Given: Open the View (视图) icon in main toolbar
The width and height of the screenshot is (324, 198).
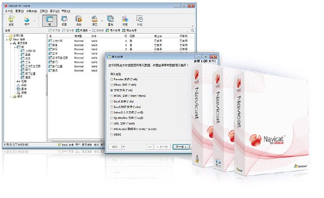Looking at the screenshot, I should point(64,21).
